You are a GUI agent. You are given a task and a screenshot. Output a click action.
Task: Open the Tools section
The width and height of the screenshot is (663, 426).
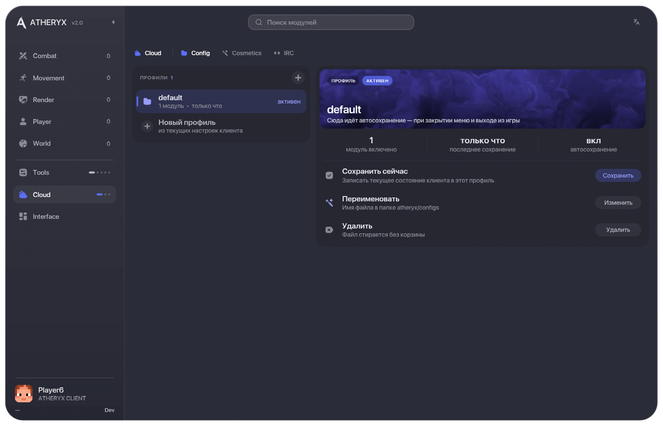(64, 172)
